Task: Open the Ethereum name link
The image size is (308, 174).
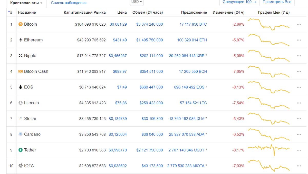Action: click(x=33, y=40)
